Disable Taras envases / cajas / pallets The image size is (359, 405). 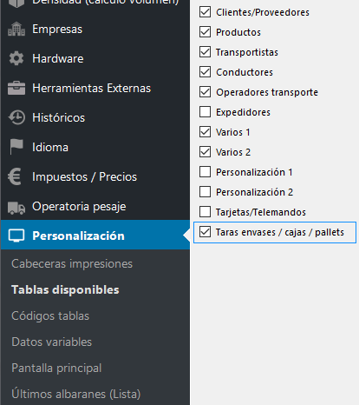coord(205,232)
